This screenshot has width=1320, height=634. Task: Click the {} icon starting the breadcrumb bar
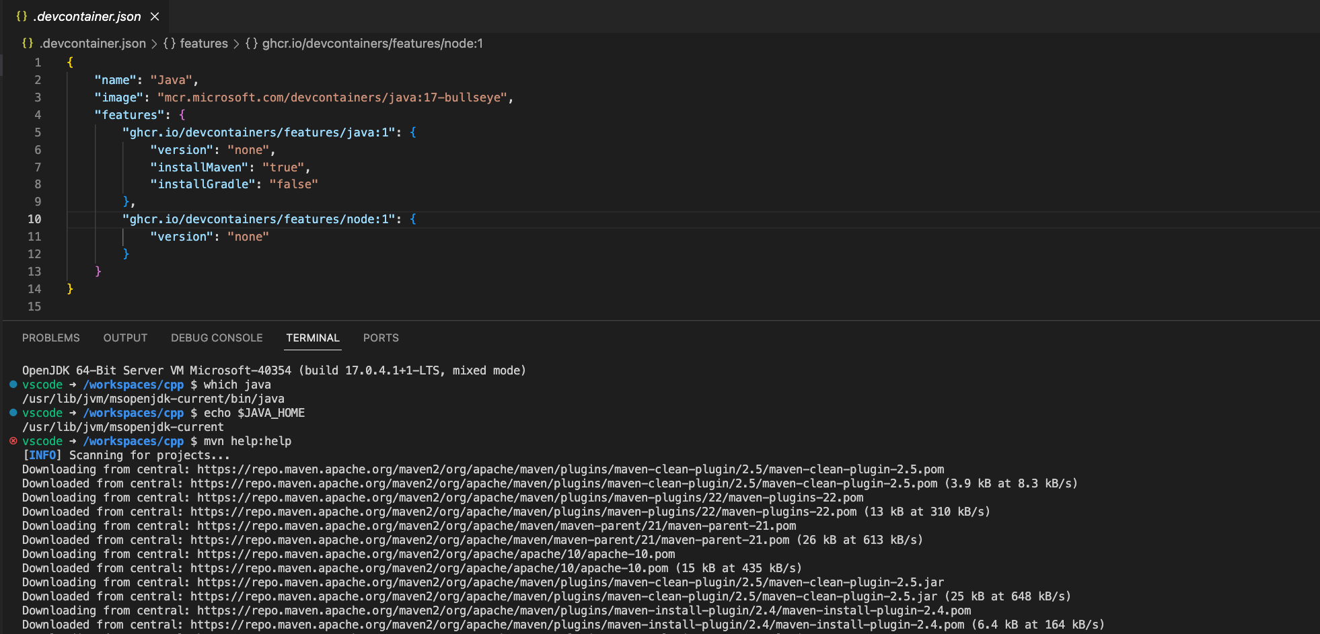pyautogui.click(x=28, y=43)
